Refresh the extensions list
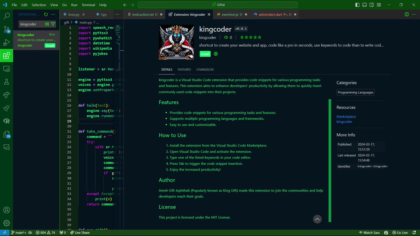The image size is (420, 236). [46, 14]
